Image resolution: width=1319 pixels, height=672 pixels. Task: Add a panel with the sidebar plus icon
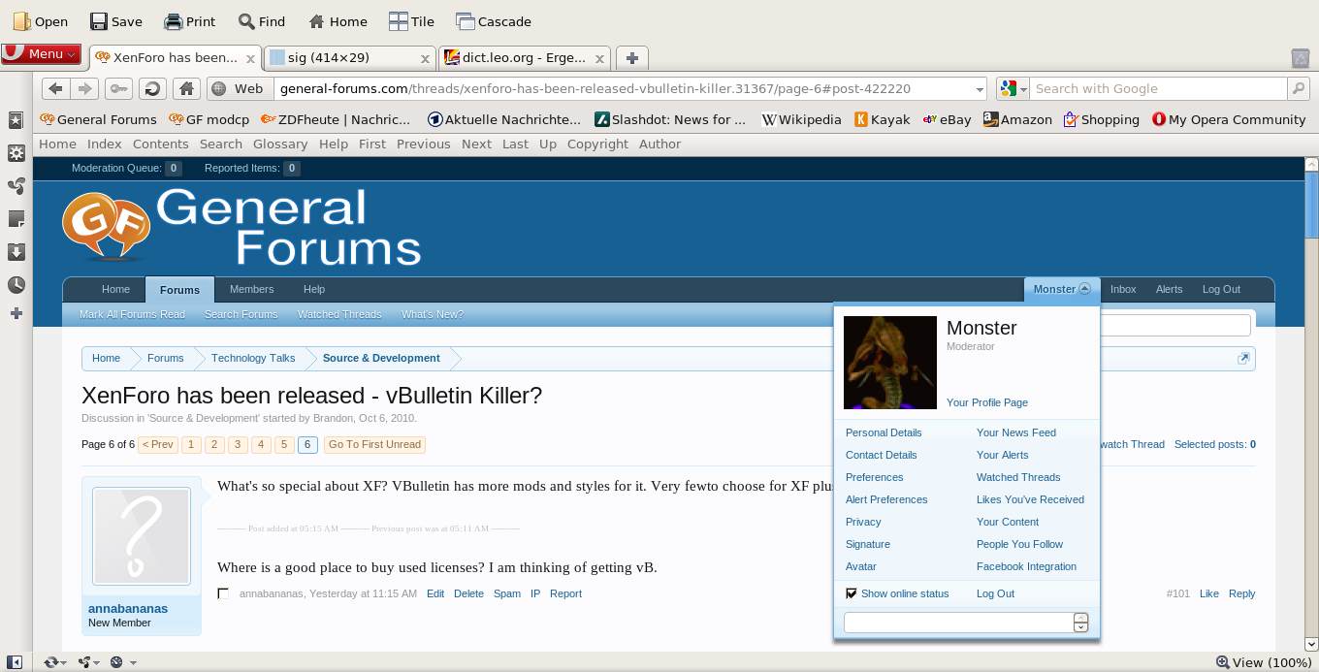tap(16, 313)
